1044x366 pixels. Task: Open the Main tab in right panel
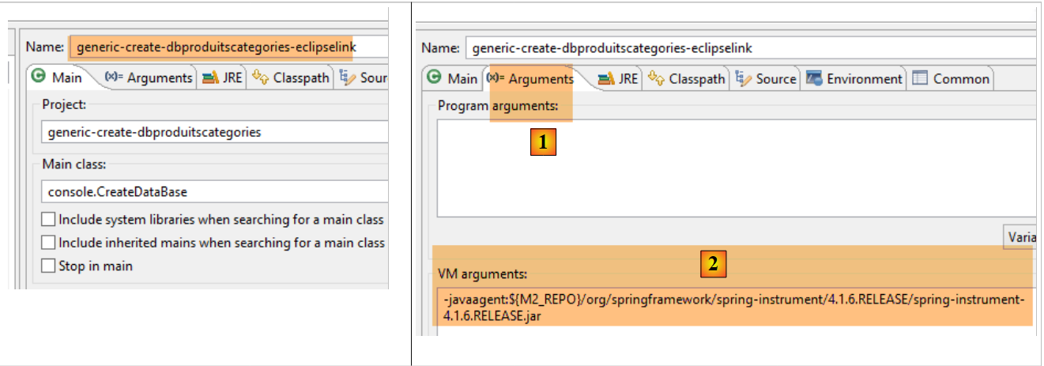453,78
